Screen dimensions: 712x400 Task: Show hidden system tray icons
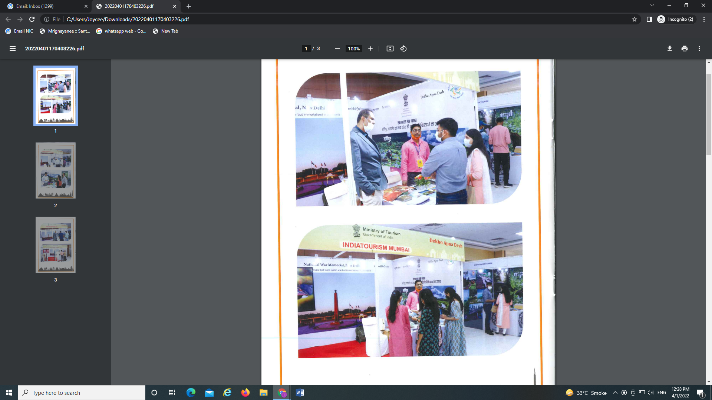point(615,393)
